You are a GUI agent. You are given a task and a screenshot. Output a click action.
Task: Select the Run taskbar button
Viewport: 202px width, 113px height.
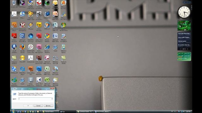pos(68,112)
